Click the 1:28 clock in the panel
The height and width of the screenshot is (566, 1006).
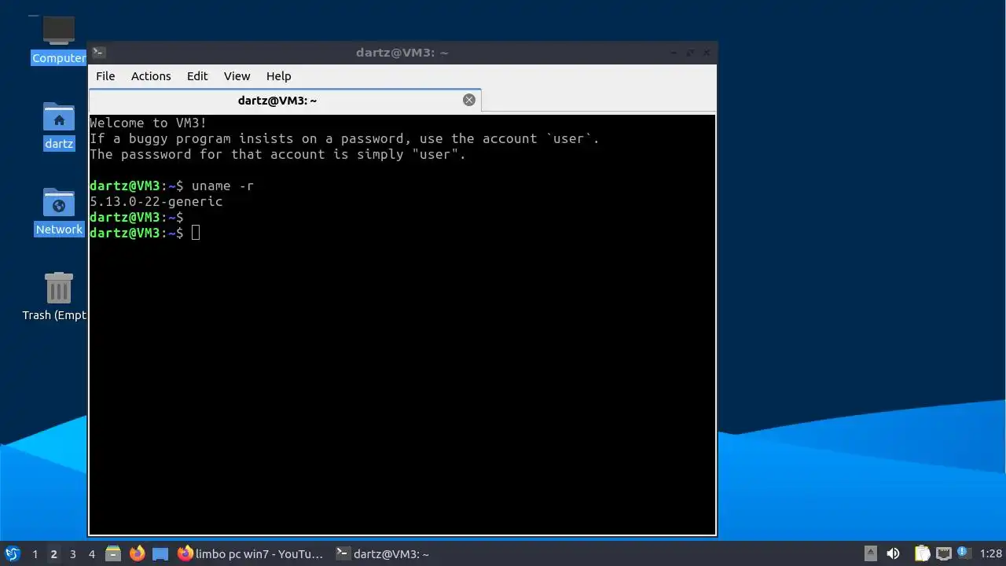point(991,554)
